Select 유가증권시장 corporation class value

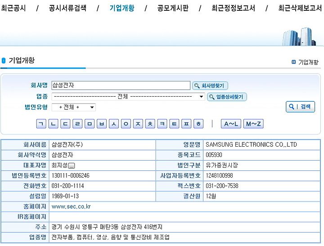[222, 165]
